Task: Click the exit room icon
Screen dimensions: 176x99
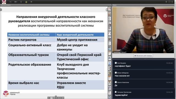Action: (172, 2)
